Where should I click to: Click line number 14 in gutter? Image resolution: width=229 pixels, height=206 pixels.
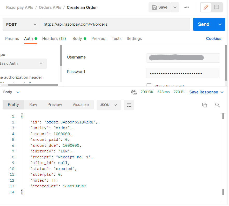click(12, 193)
